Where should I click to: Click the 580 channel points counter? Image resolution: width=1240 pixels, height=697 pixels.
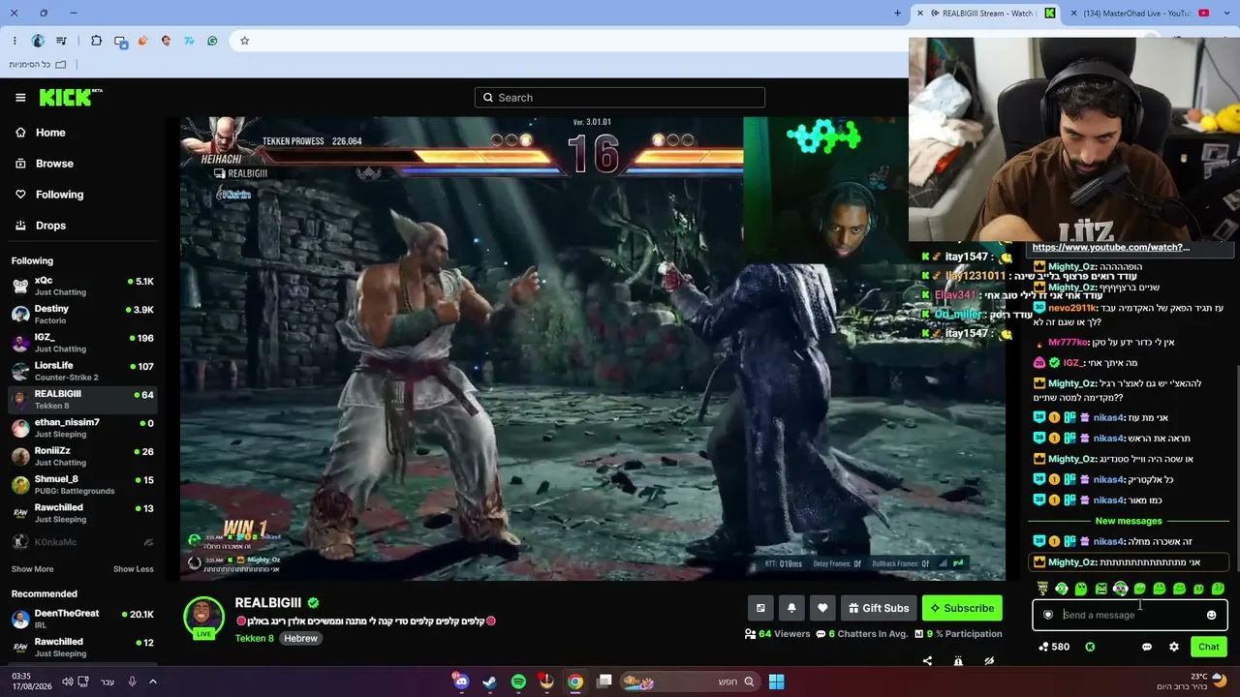[1054, 647]
